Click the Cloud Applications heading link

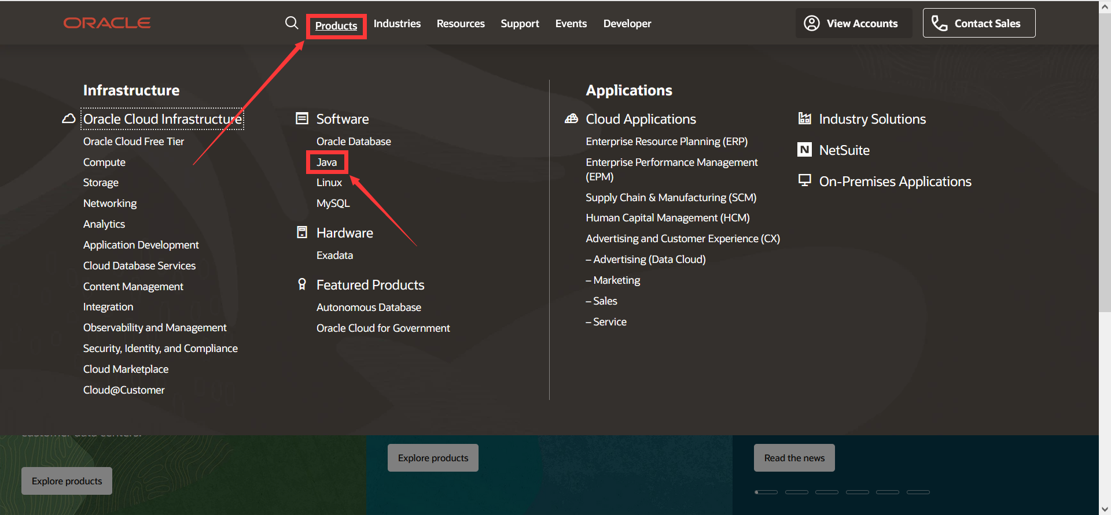641,119
